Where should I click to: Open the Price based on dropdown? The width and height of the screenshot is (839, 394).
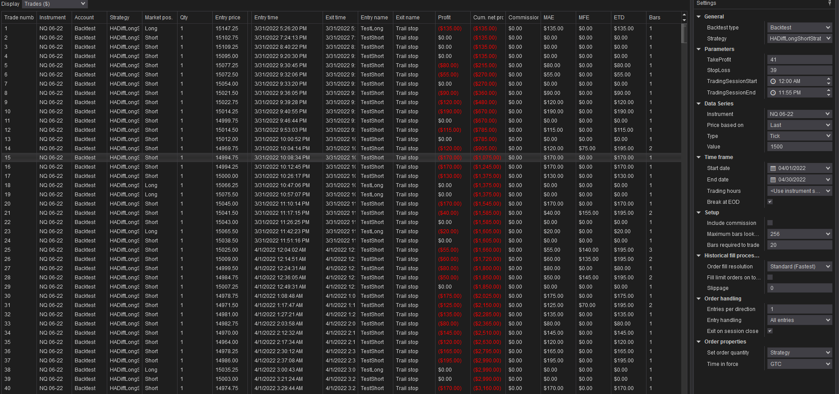[799, 125]
